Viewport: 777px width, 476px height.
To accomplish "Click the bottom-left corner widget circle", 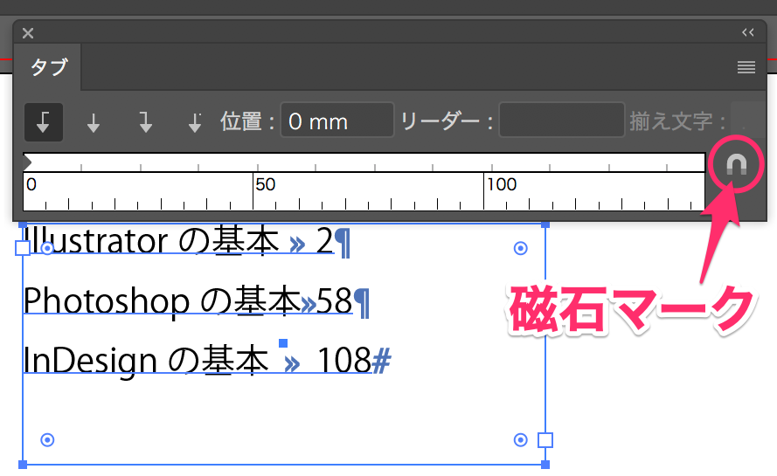I will point(47,440).
